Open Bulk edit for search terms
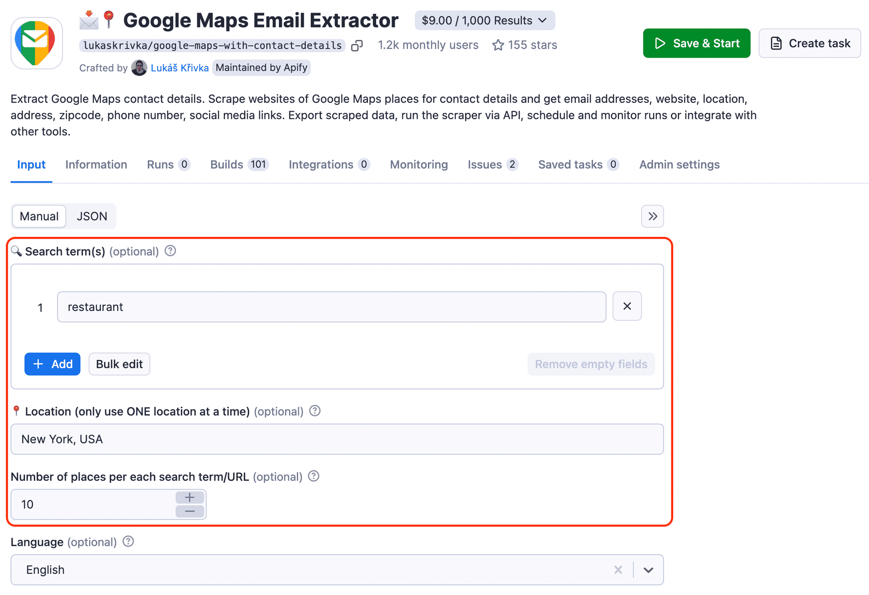The height and width of the screenshot is (595, 869). [x=119, y=364]
